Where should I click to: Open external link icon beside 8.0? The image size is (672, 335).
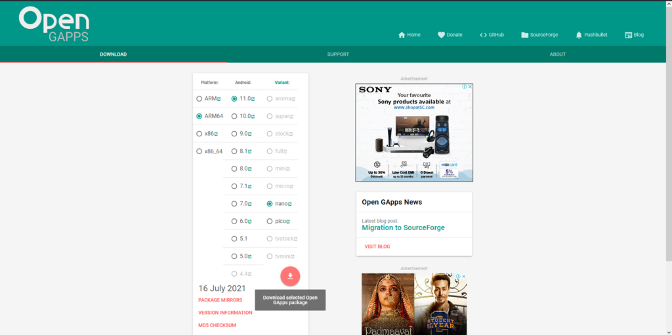250,169
